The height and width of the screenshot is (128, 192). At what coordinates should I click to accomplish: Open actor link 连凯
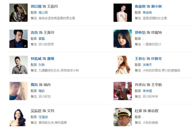point(34,32)
